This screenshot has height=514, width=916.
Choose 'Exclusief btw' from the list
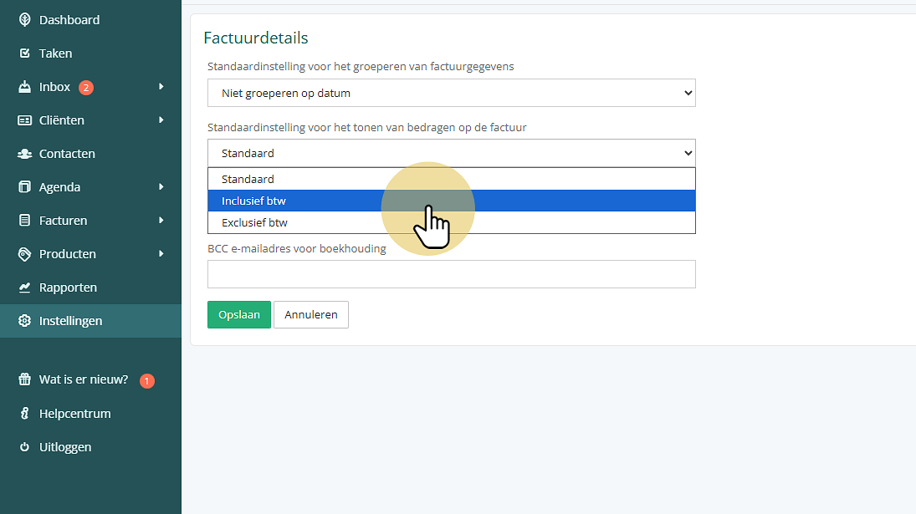[452, 222]
